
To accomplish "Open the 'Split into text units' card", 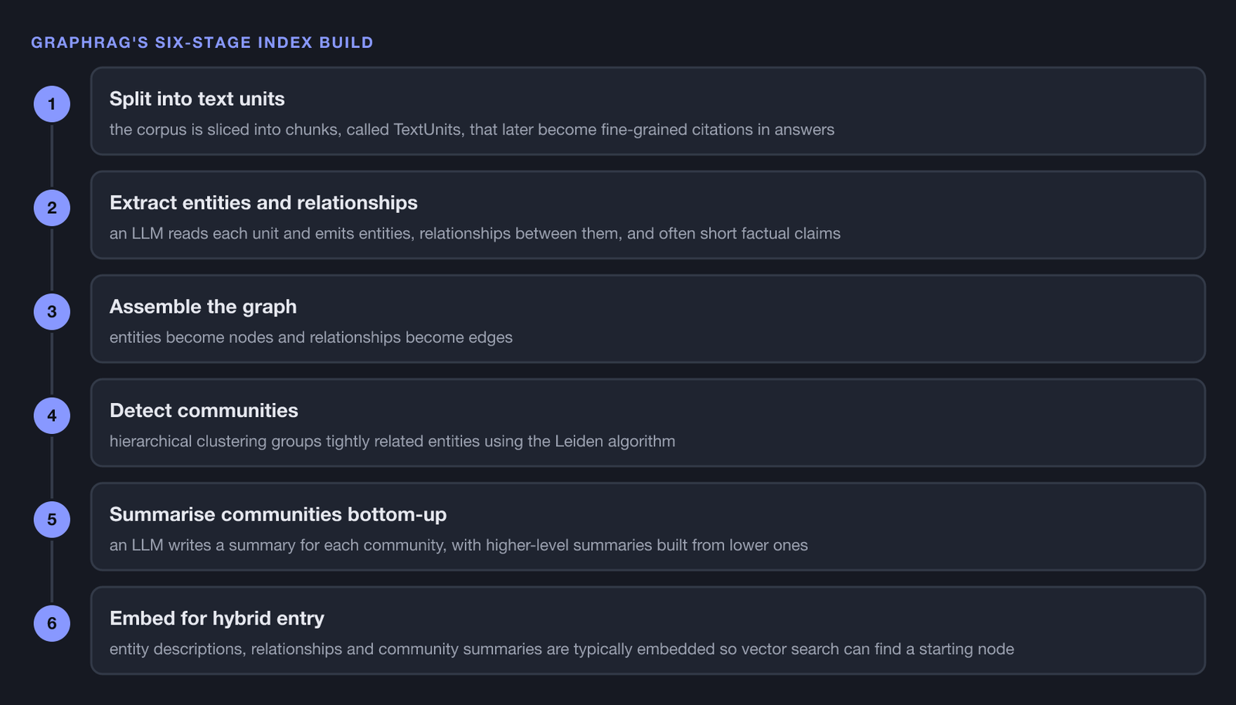I will pos(648,111).
